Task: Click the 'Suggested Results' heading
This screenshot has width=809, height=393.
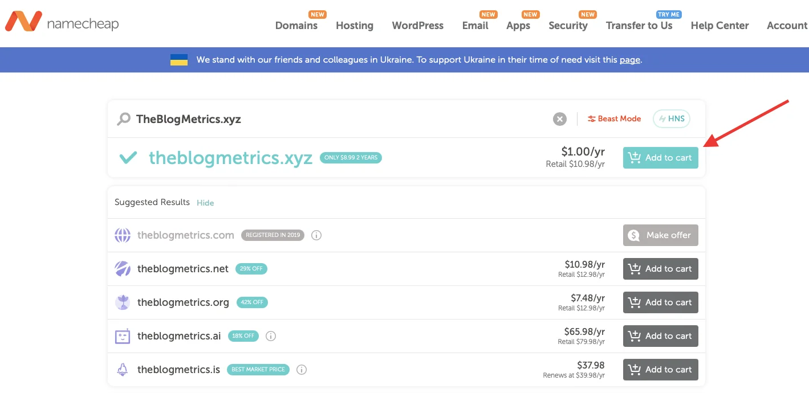Action: pyautogui.click(x=152, y=202)
